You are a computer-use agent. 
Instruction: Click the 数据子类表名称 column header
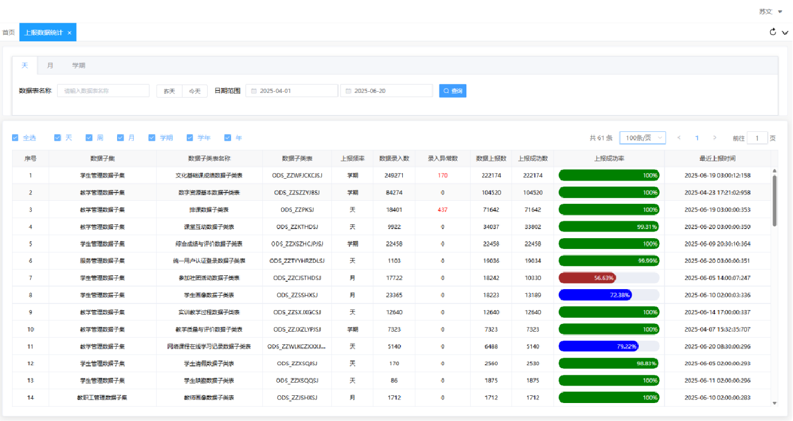coord(209,158)
